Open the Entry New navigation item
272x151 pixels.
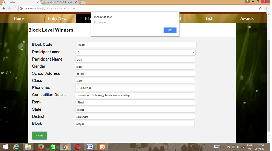57,18
